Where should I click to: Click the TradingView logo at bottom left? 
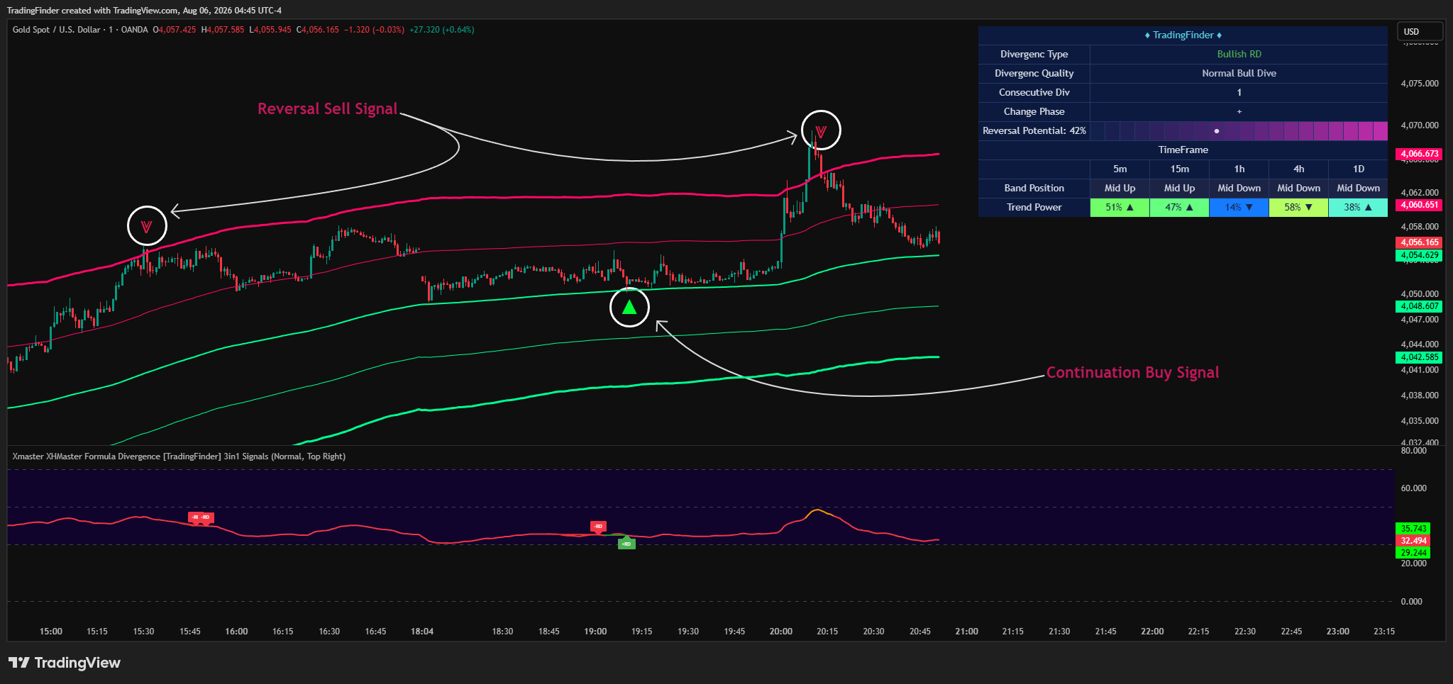(65, 663)
